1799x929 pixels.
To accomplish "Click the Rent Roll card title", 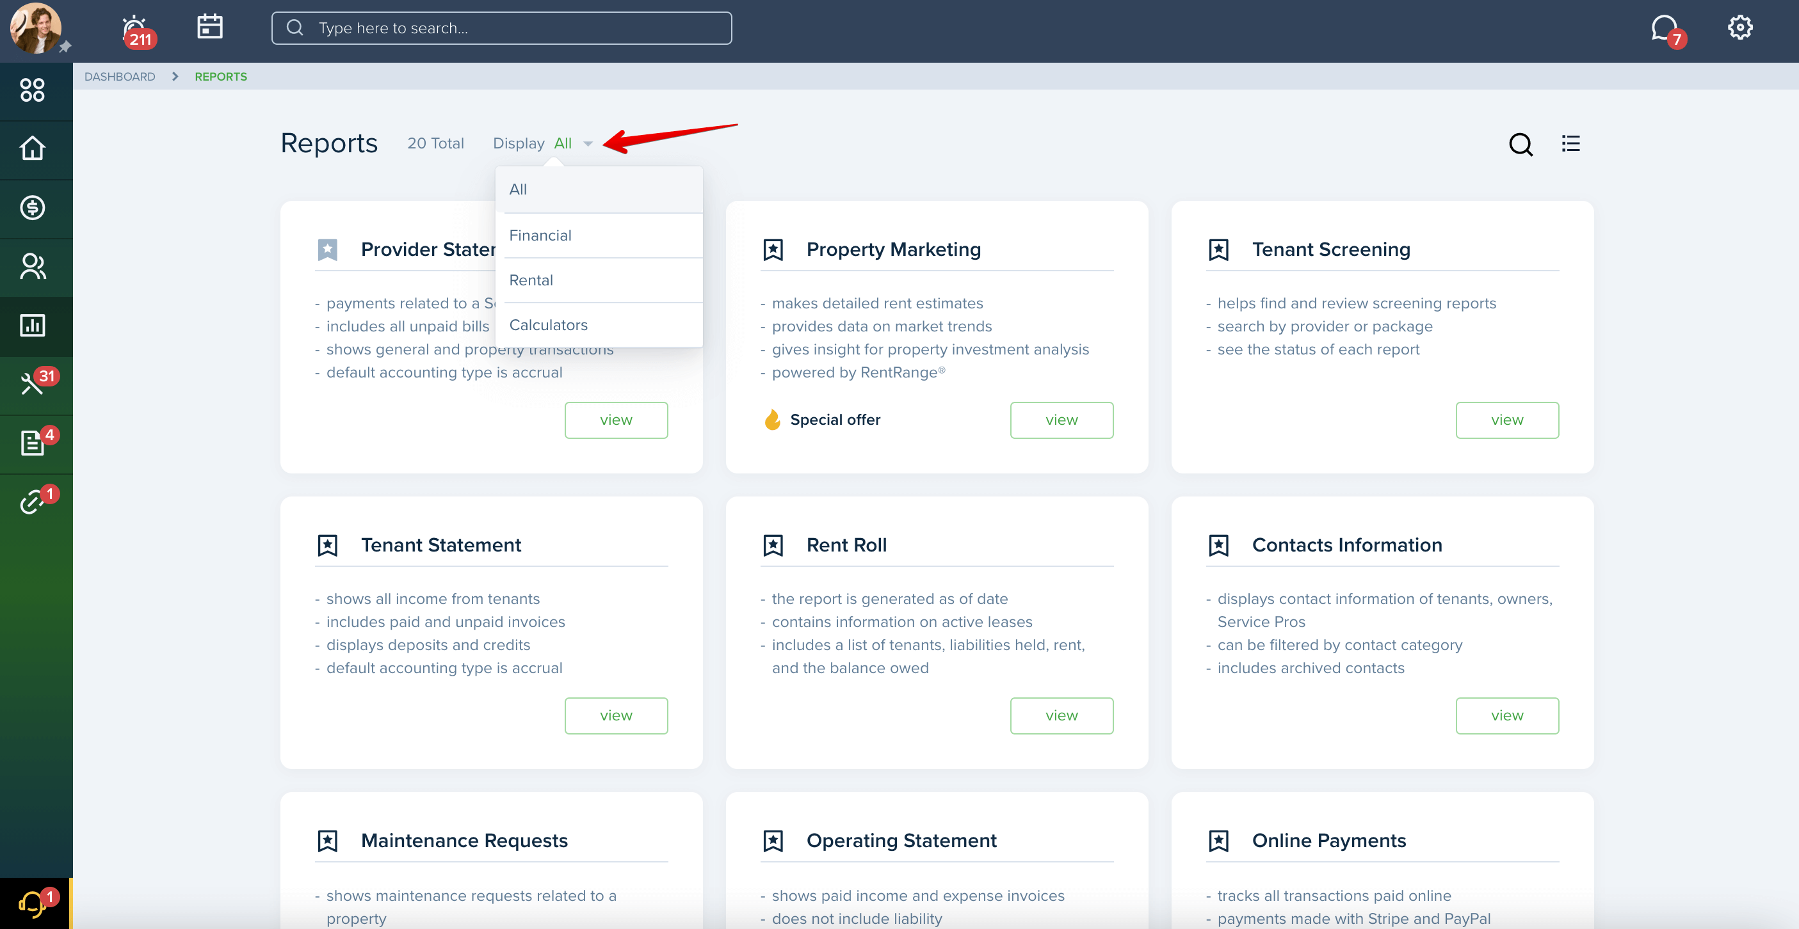I will [846, 545].
